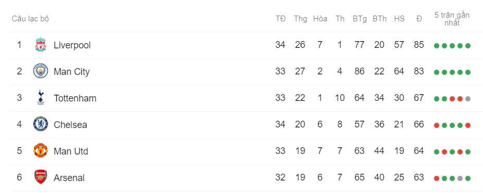Open the Man City team name link
This screenshot has width=483, height=193.
coord(71,72)
